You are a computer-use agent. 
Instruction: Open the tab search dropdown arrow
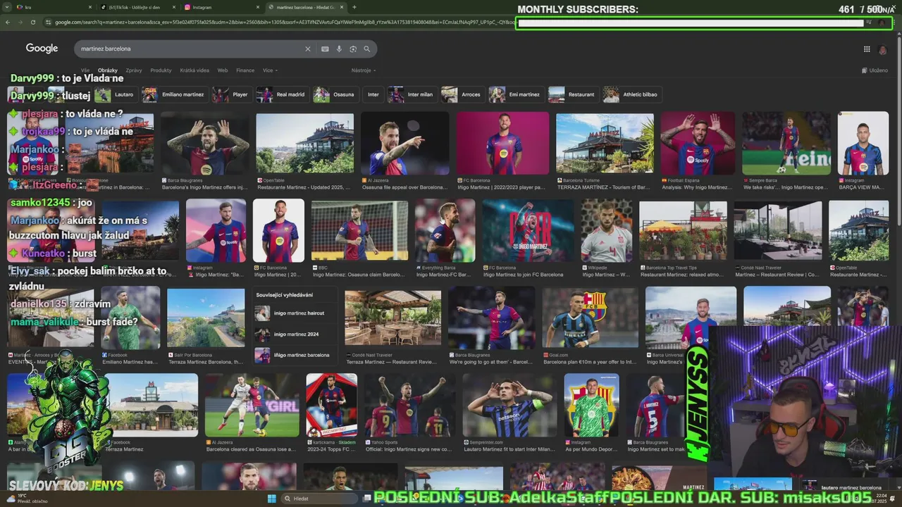[7, 7]
